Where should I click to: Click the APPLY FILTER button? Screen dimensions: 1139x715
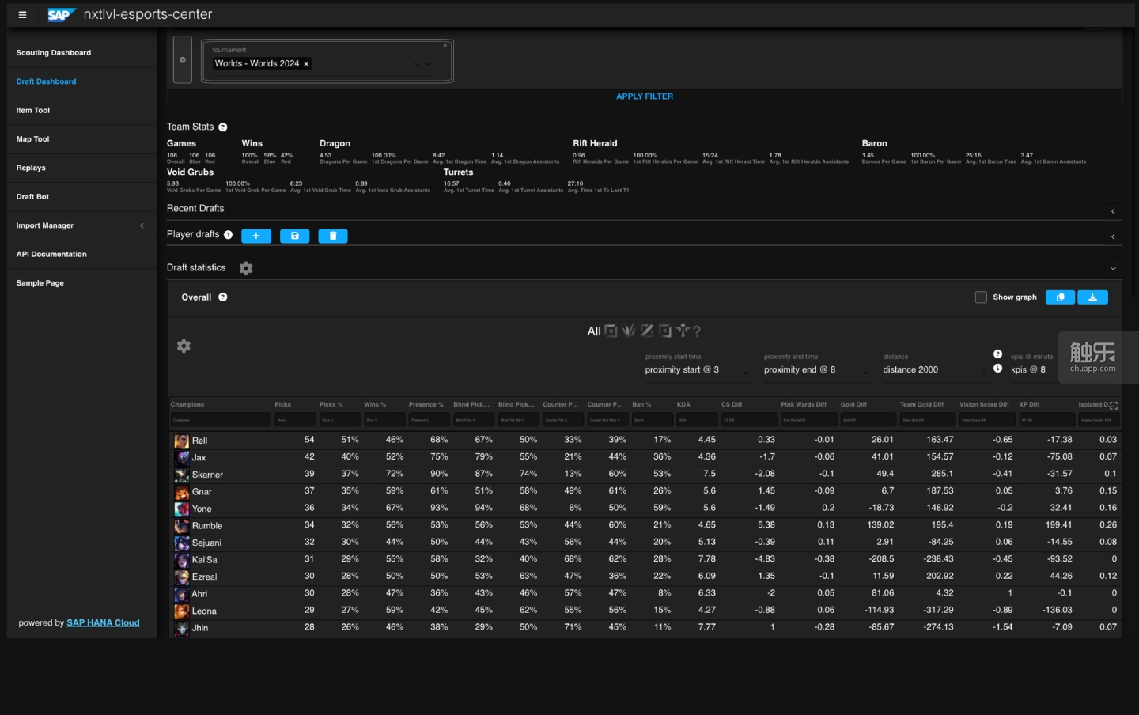coord(645,96)
